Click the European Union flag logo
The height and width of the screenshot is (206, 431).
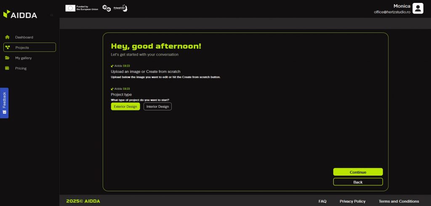point(70,8)
